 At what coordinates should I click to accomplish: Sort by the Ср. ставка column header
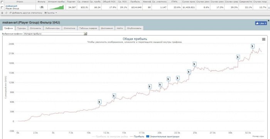83,2
